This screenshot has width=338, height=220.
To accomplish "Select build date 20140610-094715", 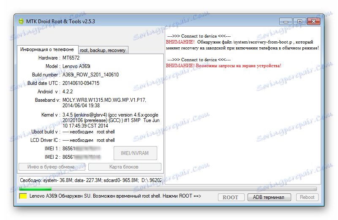I will click(x=81, y=83).
